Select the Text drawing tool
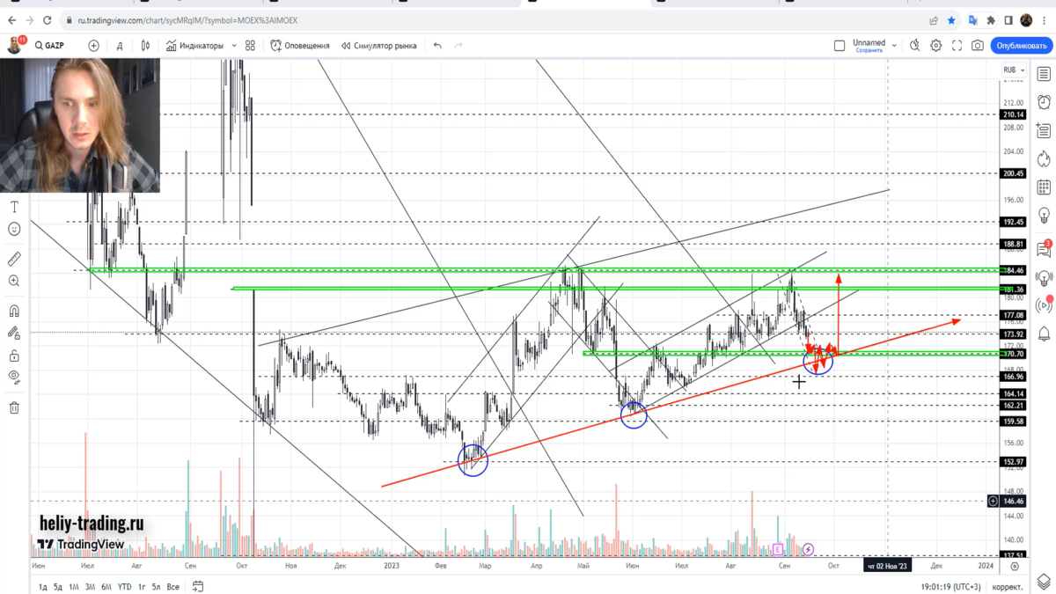The width and height of the screenshot is (1056, 594). tap(14, 207)
